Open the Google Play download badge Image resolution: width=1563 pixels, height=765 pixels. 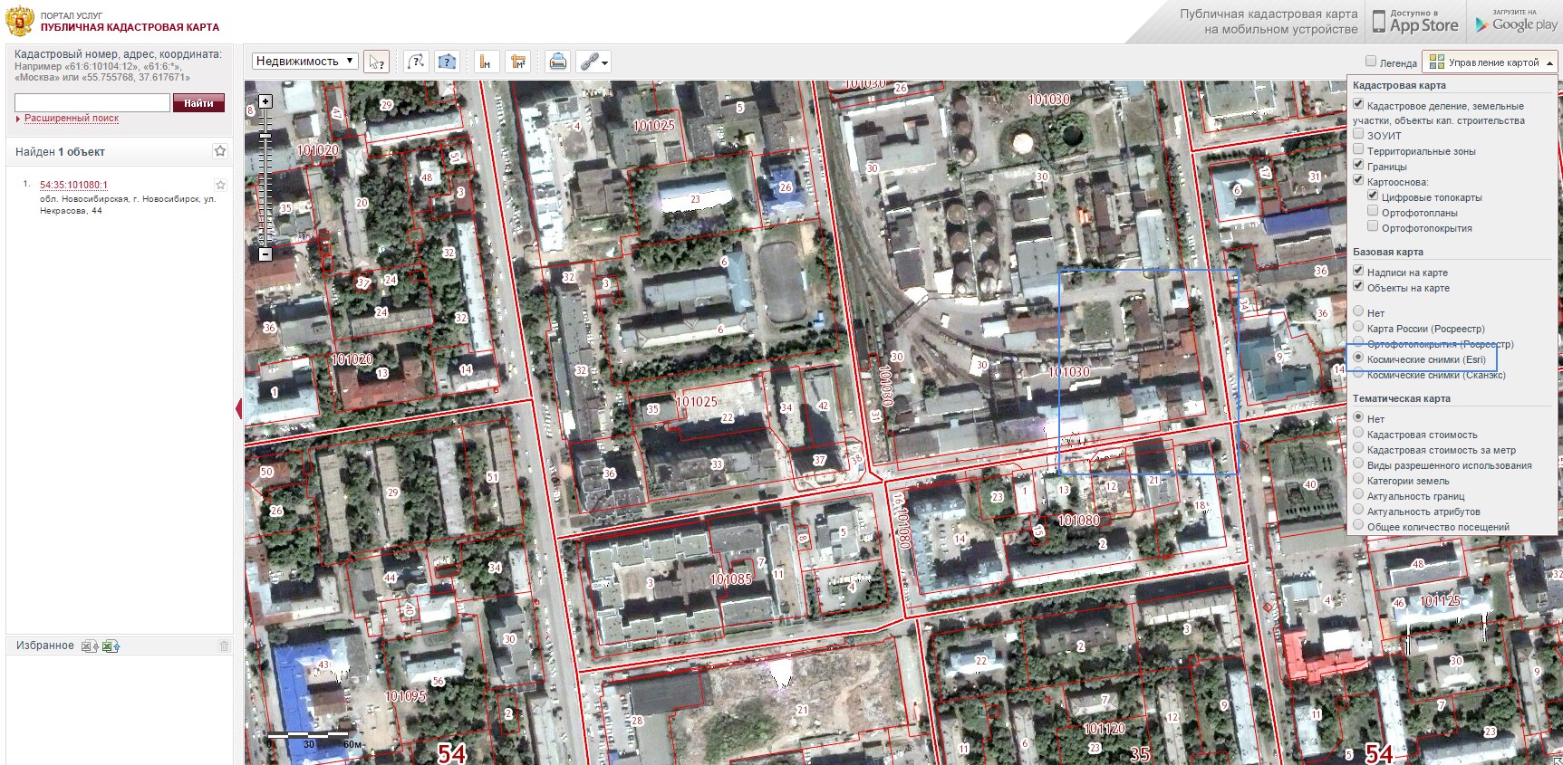coord(1516,22)
